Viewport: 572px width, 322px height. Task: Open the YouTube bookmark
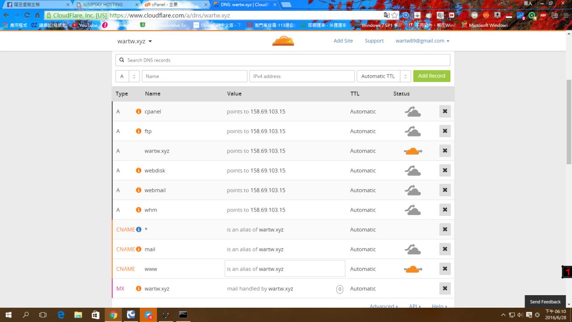85,25
